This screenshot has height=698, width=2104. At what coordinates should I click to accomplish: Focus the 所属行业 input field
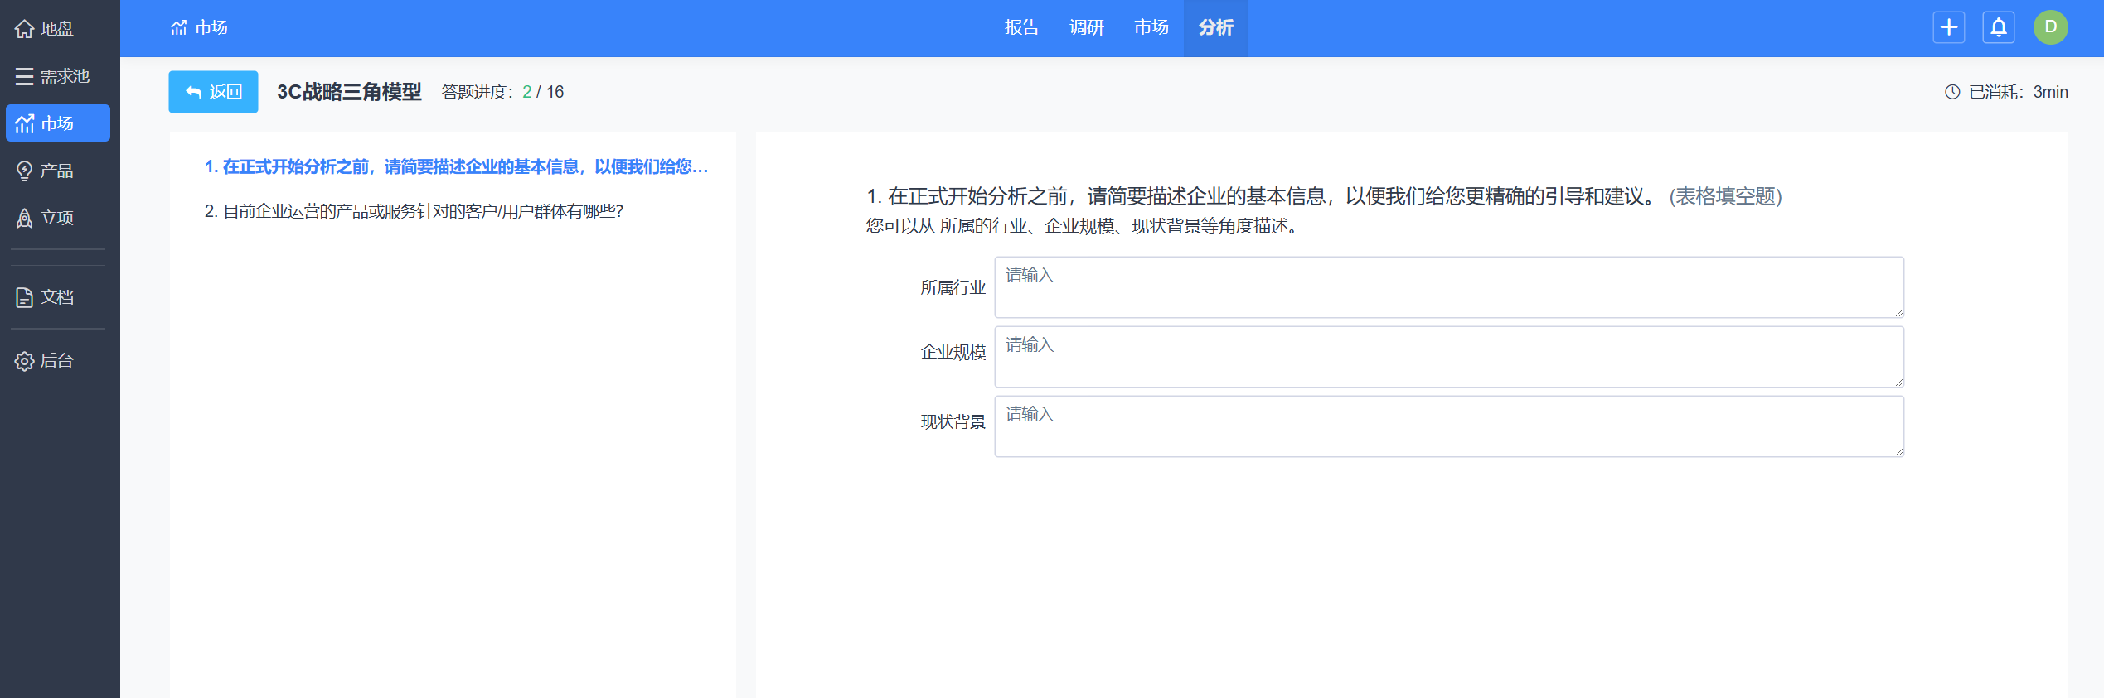click(x=1448, y=287)
